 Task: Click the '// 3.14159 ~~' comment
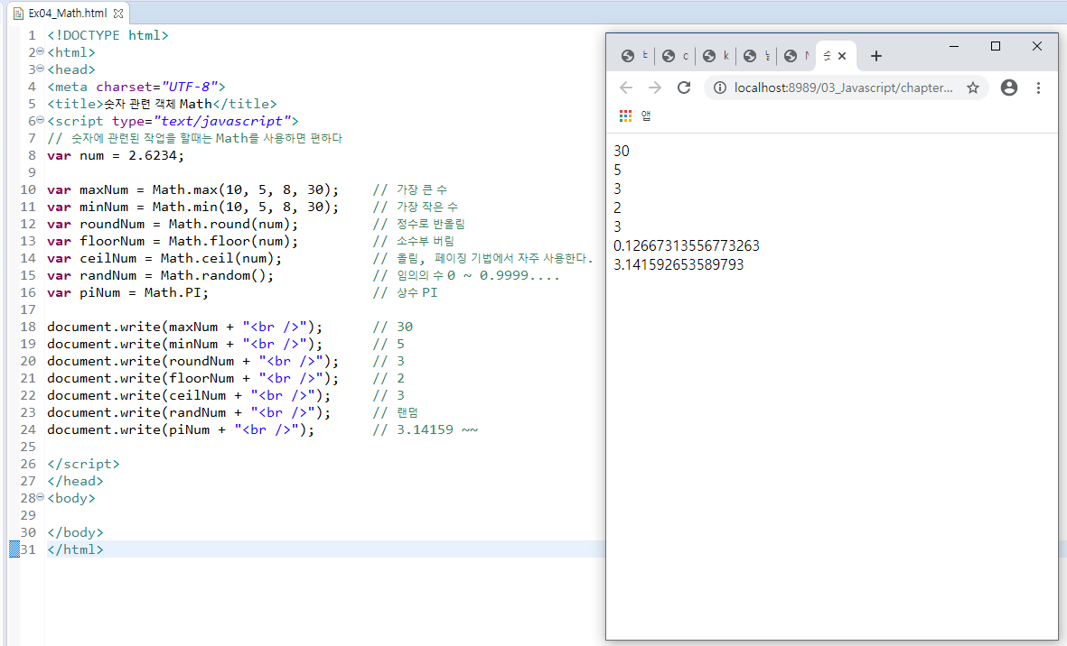pyautogui.click(x=426, y=429)
